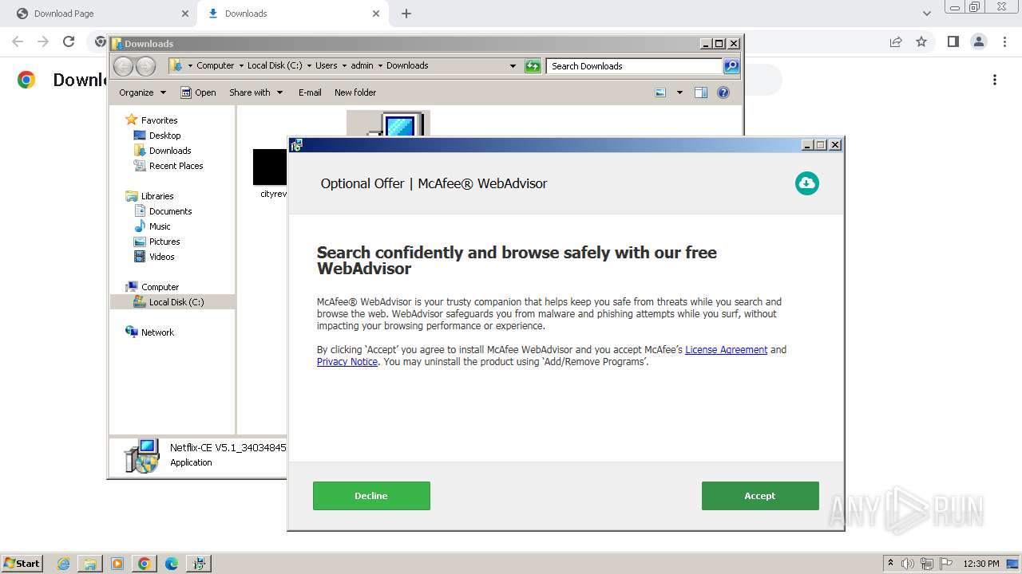
Task: Decline the McAfee WebAdvisor offer
Action: tap(371, 496)
